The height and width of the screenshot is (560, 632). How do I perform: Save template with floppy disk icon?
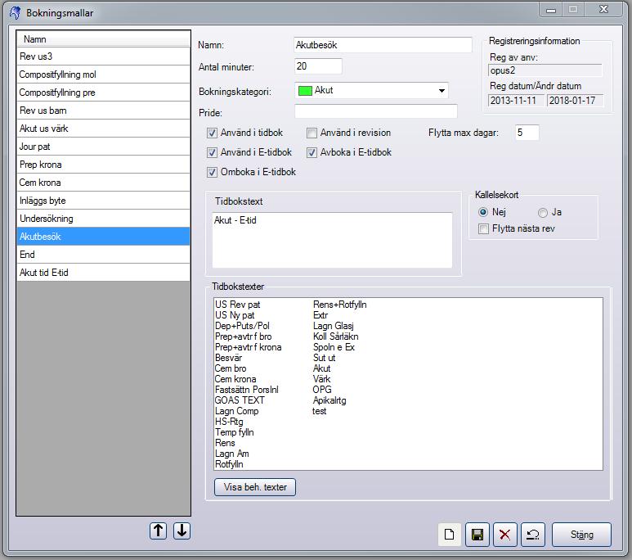click(x=477, y=535)
